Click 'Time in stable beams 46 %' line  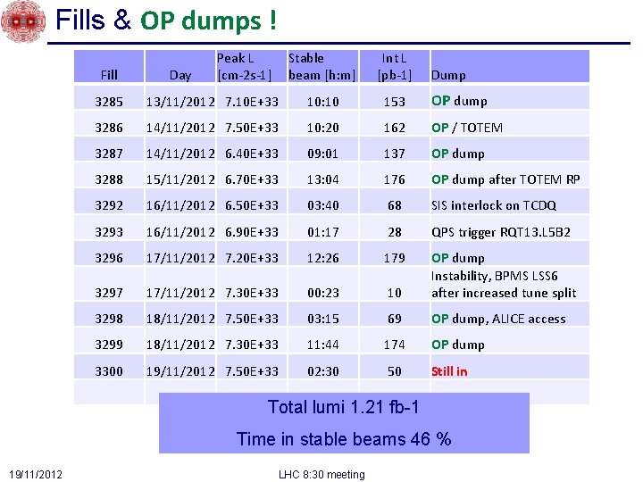[344, 438]
